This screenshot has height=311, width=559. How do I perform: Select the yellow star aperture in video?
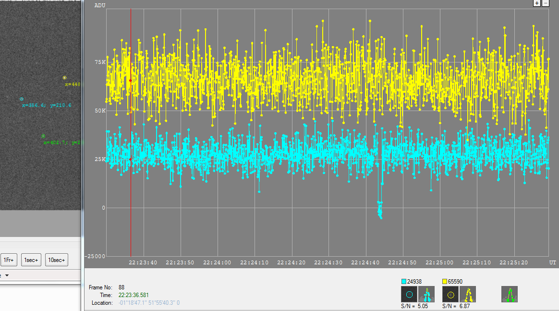coord(64,77)
